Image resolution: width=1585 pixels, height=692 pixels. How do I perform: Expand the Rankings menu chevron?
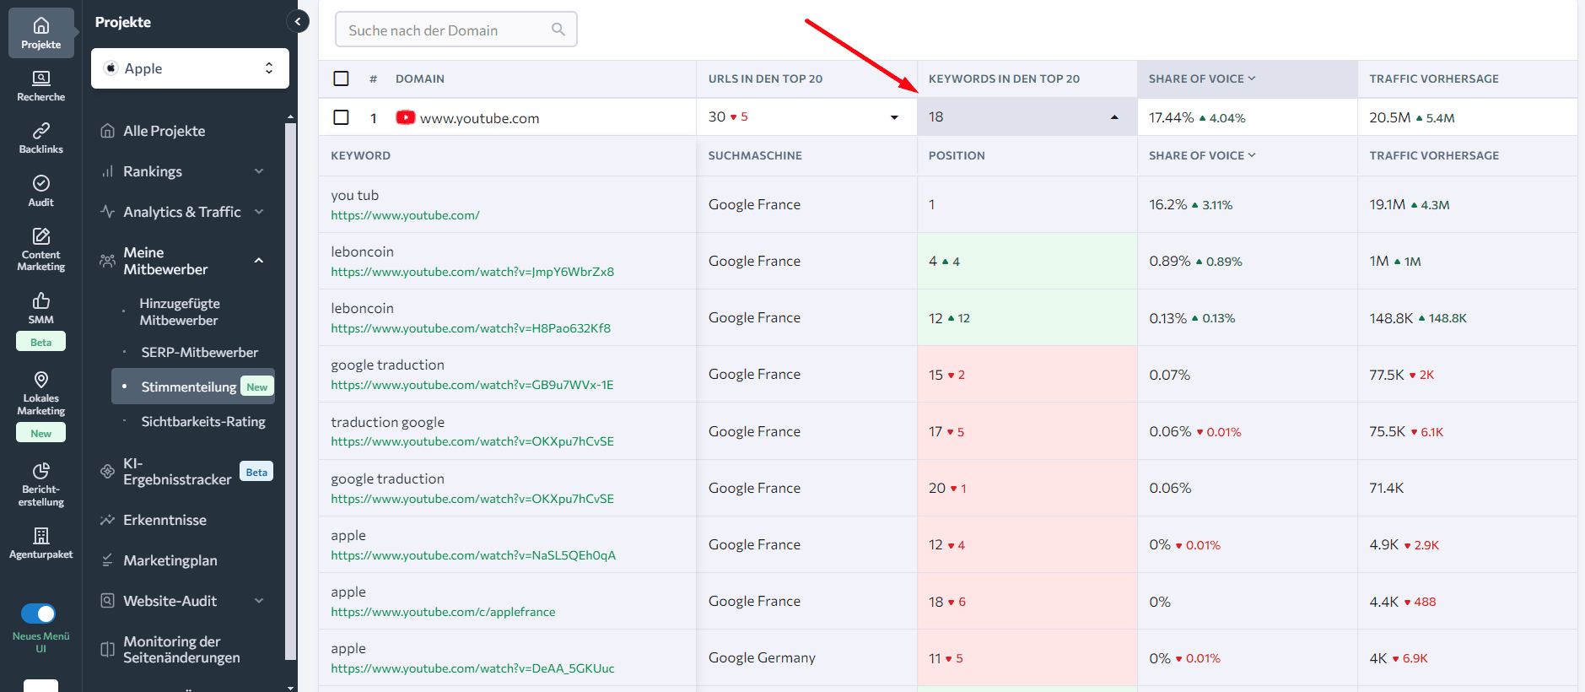point(259,171)
